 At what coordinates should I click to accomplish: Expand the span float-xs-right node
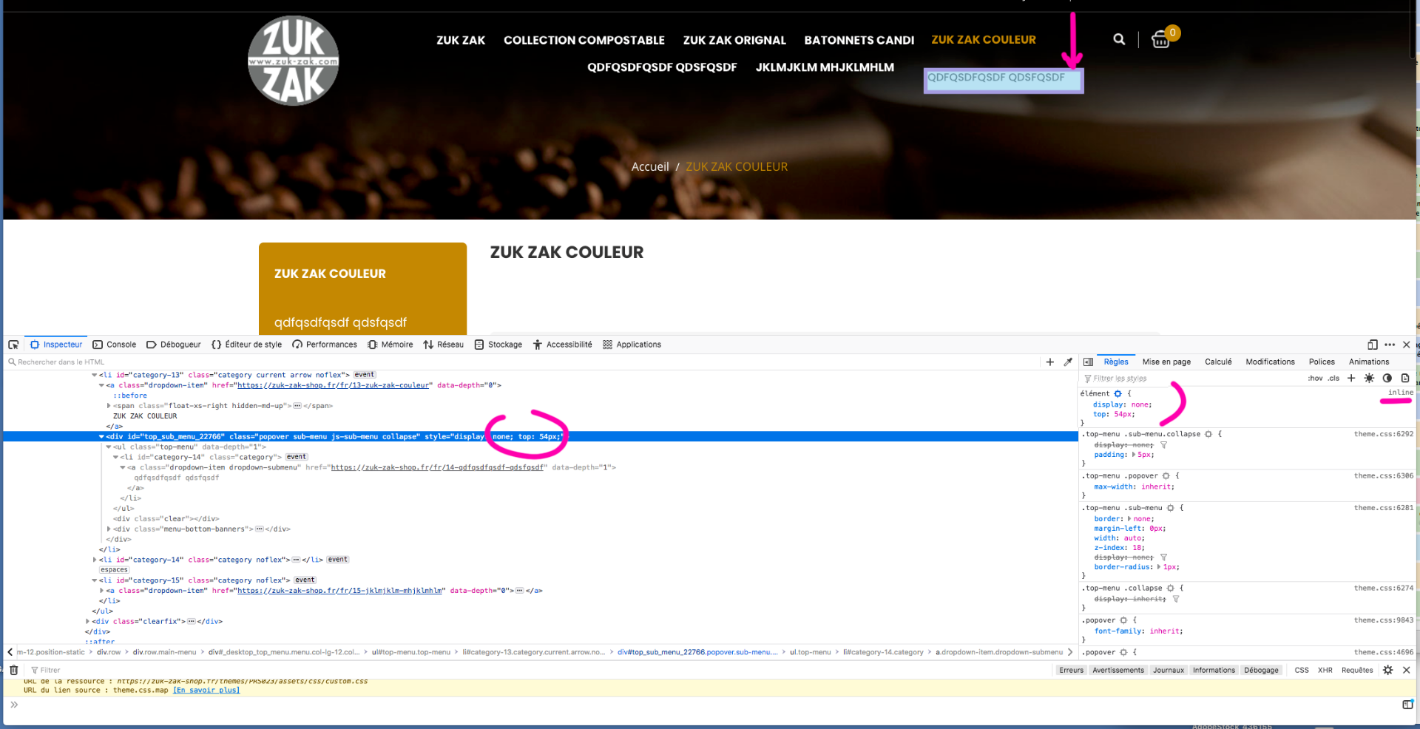(109, 406)
